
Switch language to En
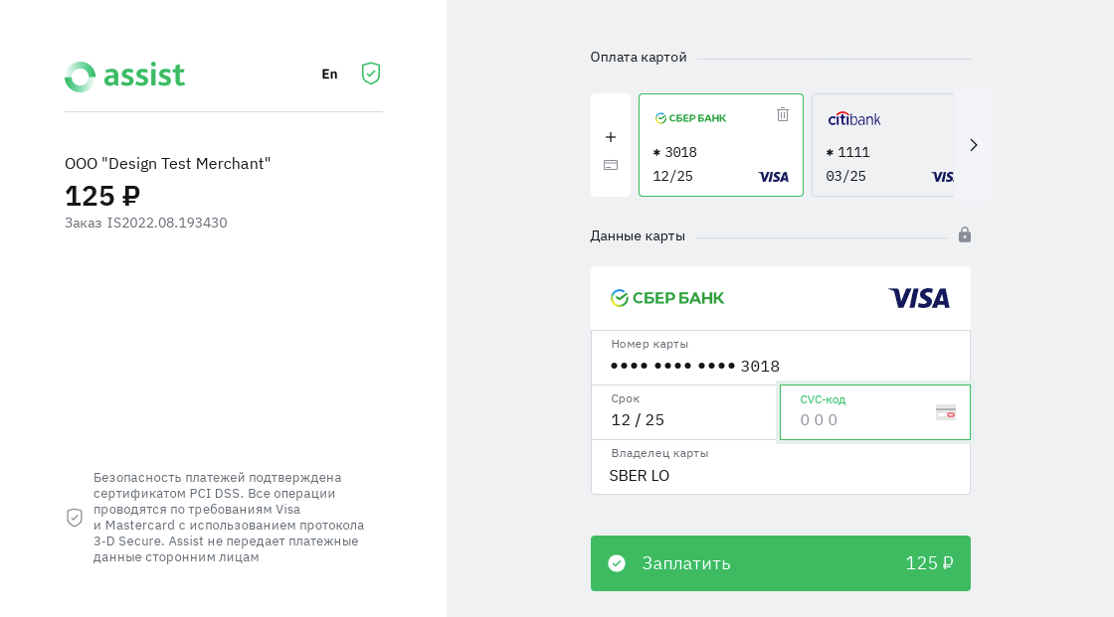[329, 74]
